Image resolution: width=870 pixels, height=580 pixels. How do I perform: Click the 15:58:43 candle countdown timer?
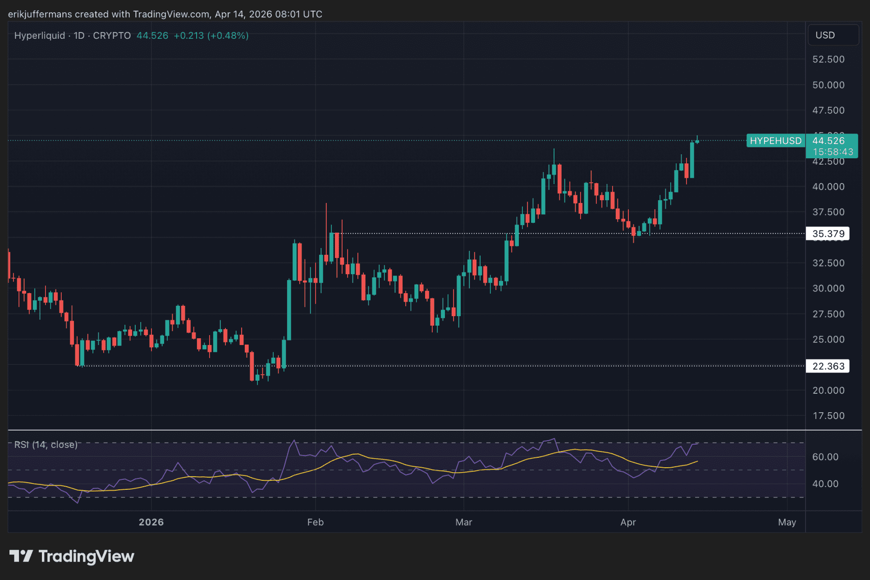point(833,152)
